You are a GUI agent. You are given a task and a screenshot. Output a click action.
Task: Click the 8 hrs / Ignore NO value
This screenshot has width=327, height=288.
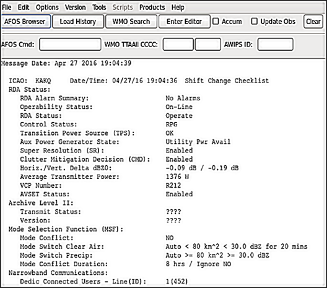coord(198,264)
